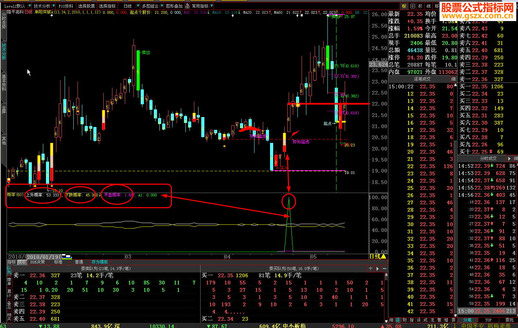
Task: Select the 指标 tab below chart
Action: (x=12, y=262)
